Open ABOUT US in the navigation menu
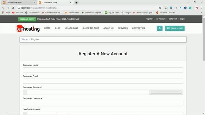 click(x=109, y=28)
